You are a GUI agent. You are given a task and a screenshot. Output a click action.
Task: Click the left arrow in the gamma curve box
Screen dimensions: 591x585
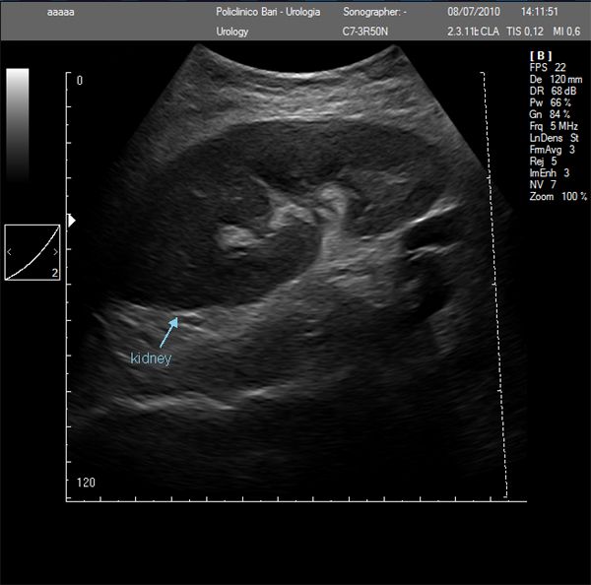coord(10,252)
